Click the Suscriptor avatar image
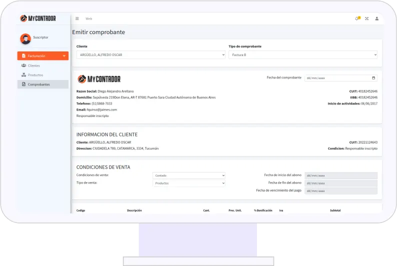Viewport: 397px width, 266px height. [25, 38]
